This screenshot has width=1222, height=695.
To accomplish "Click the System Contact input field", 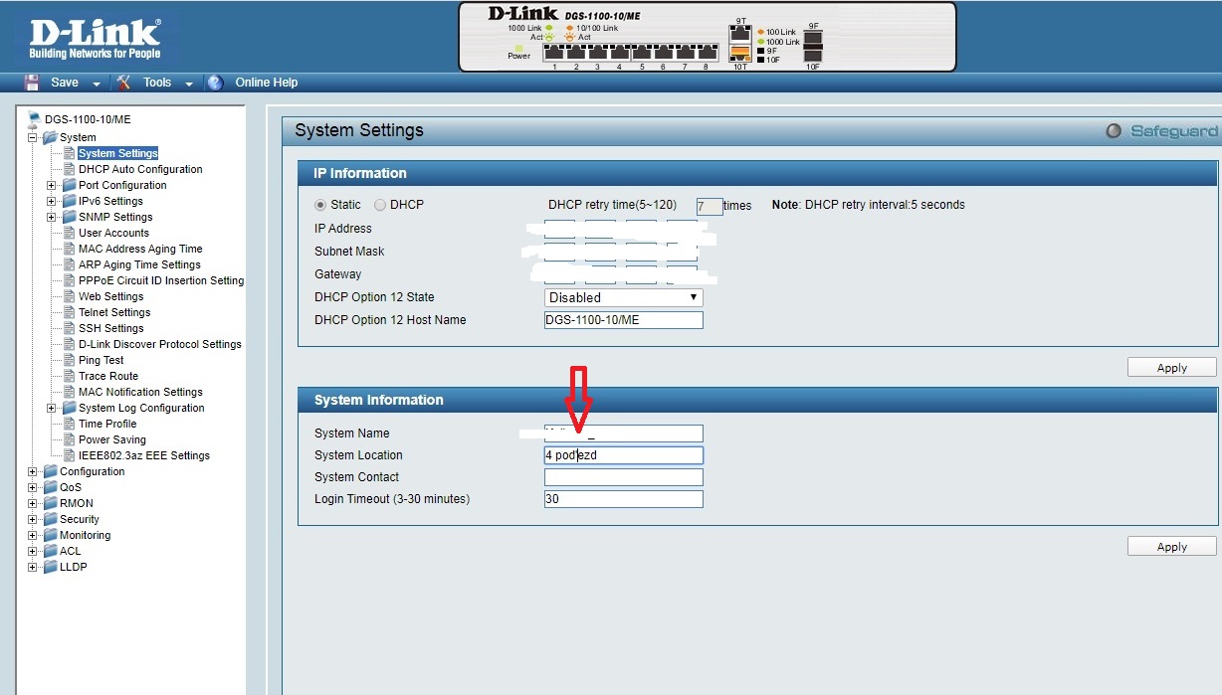I will coord(624,477).
